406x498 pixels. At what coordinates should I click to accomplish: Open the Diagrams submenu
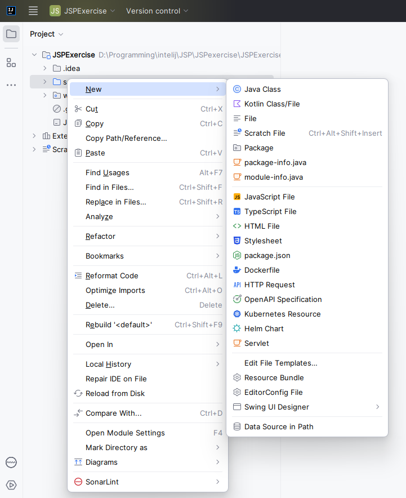point(148,462)
